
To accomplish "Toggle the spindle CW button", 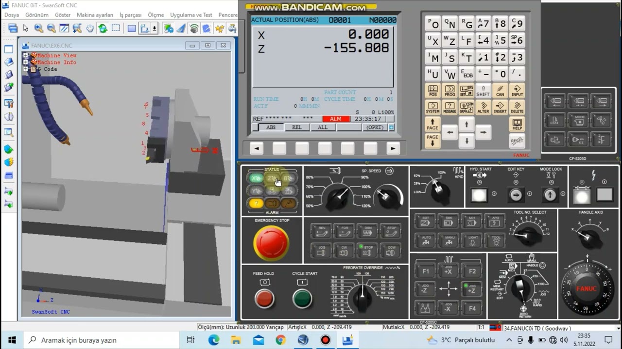I will click(345, 251).
